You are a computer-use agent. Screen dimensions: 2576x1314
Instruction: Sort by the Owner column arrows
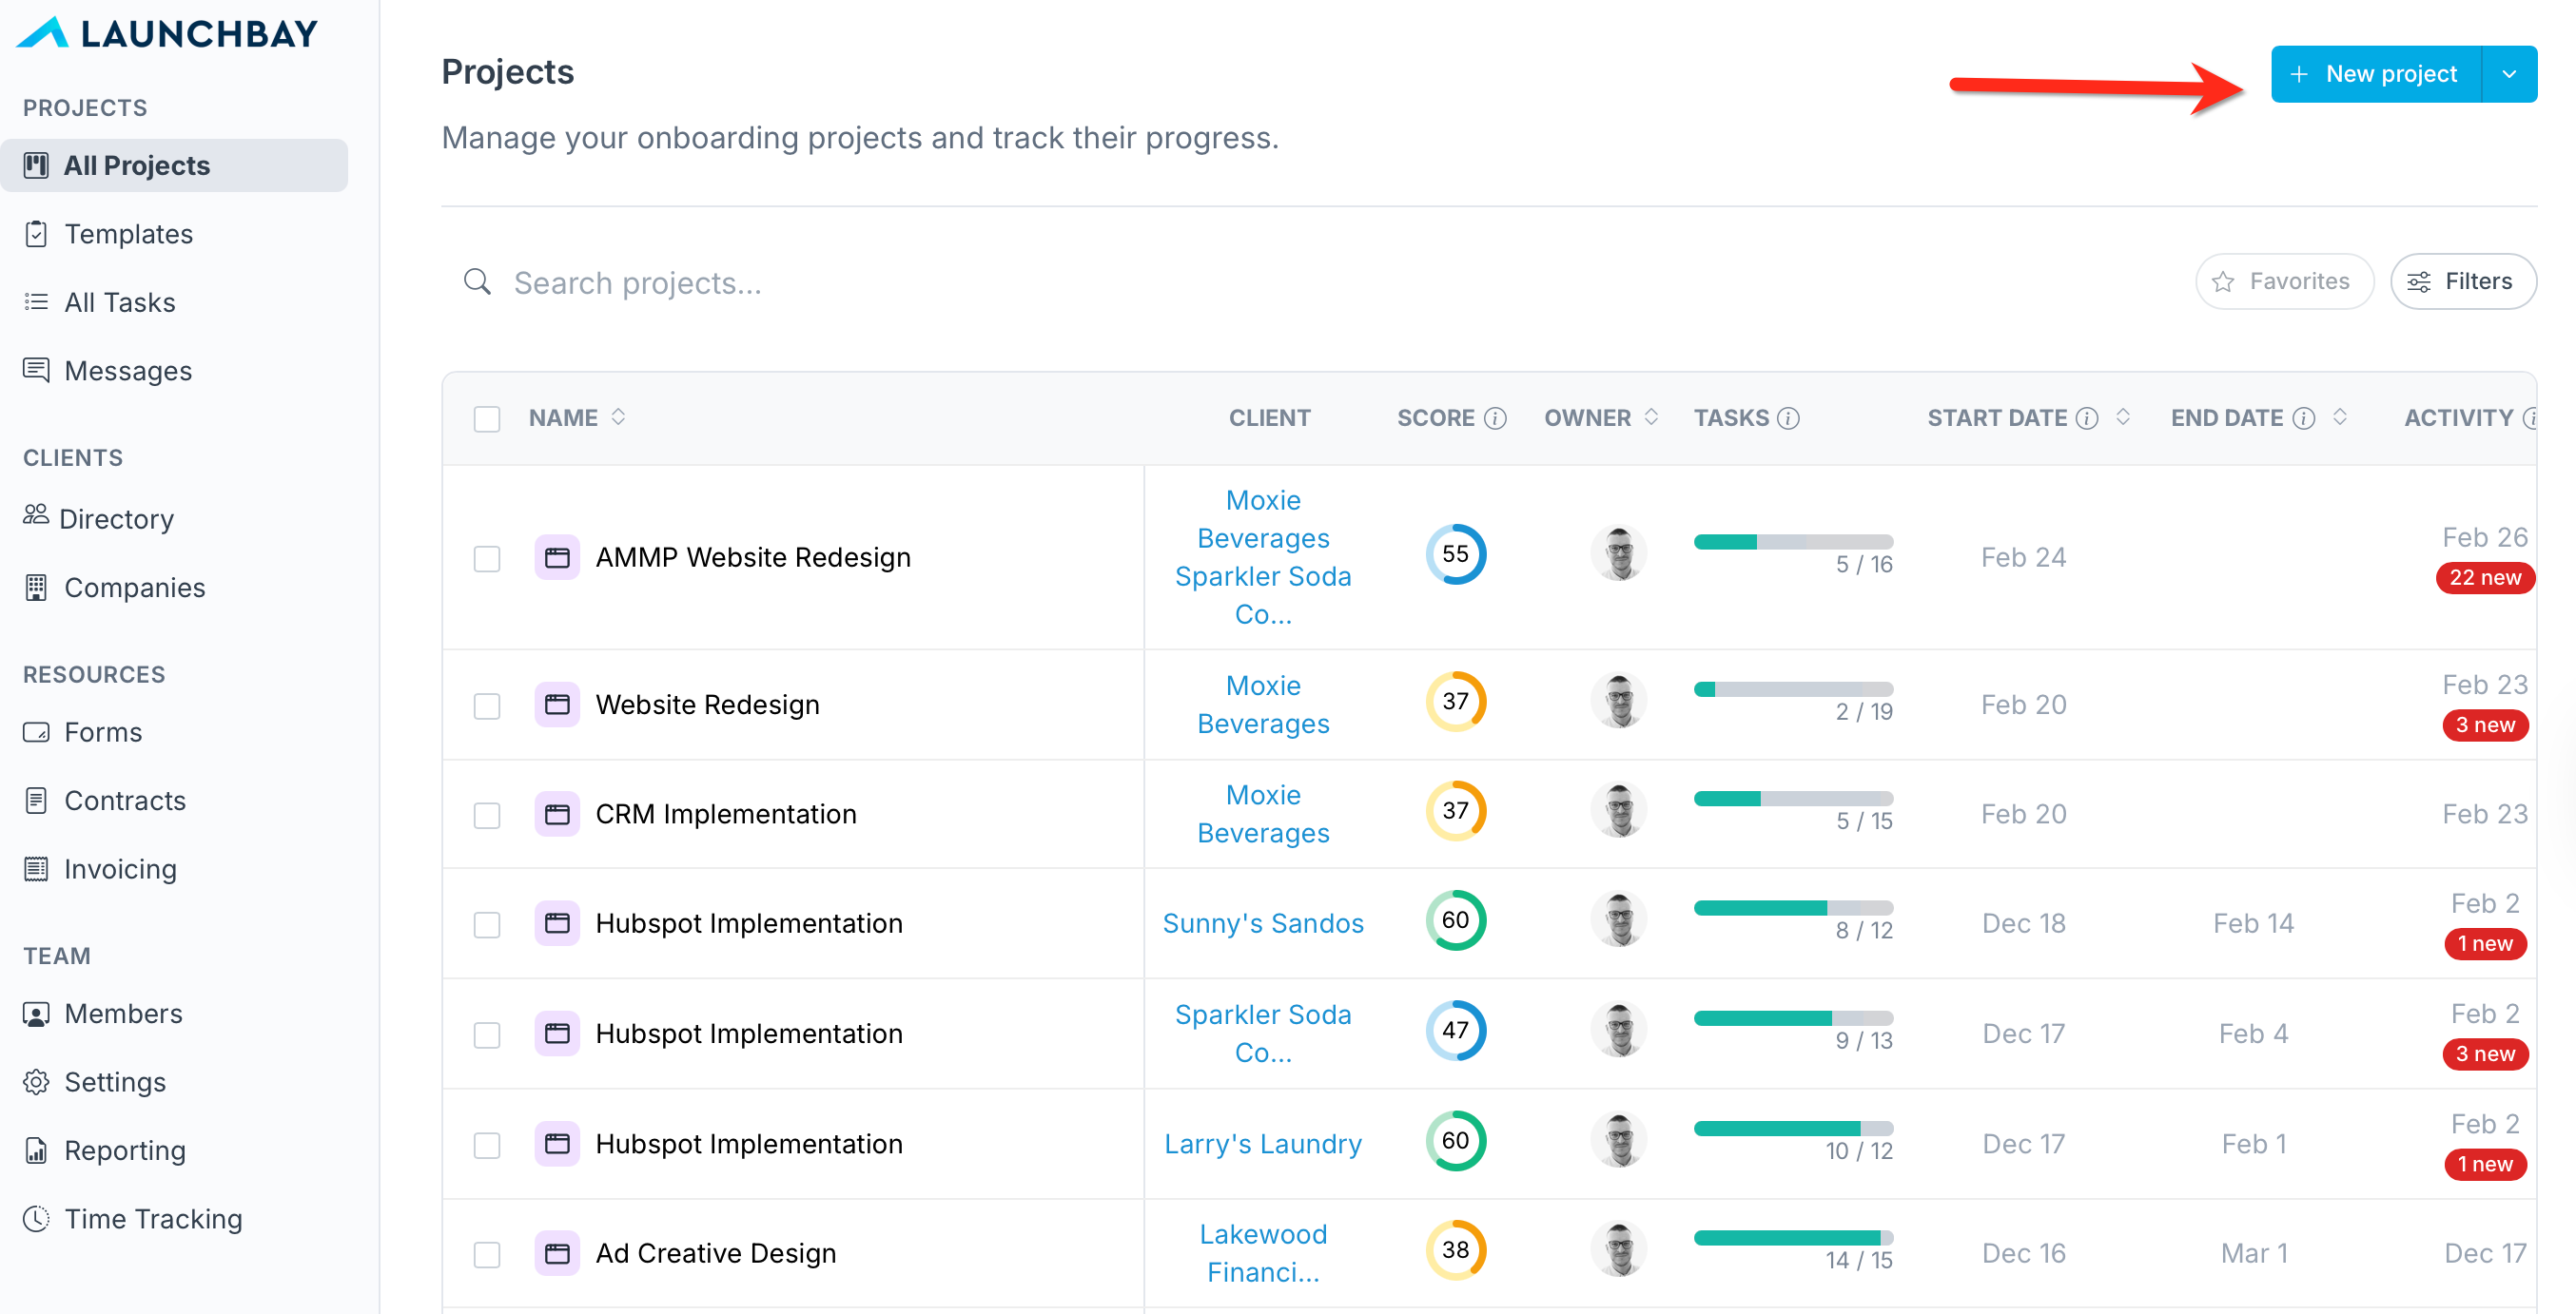tap(1651, 416)
